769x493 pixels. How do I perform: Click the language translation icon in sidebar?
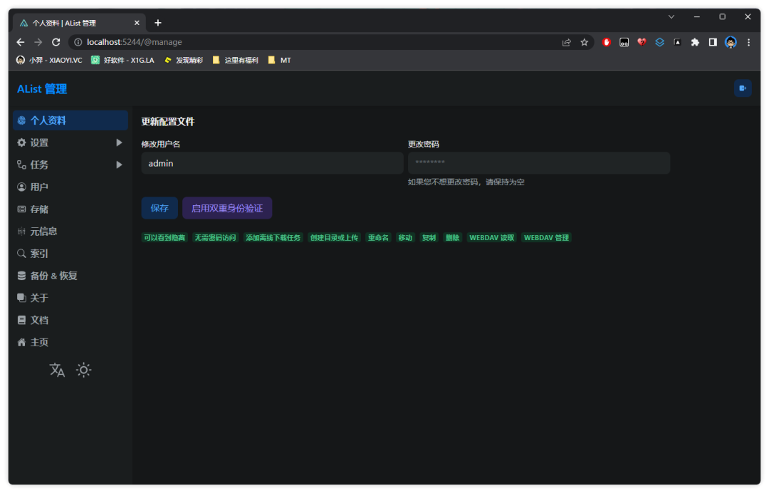57,370
